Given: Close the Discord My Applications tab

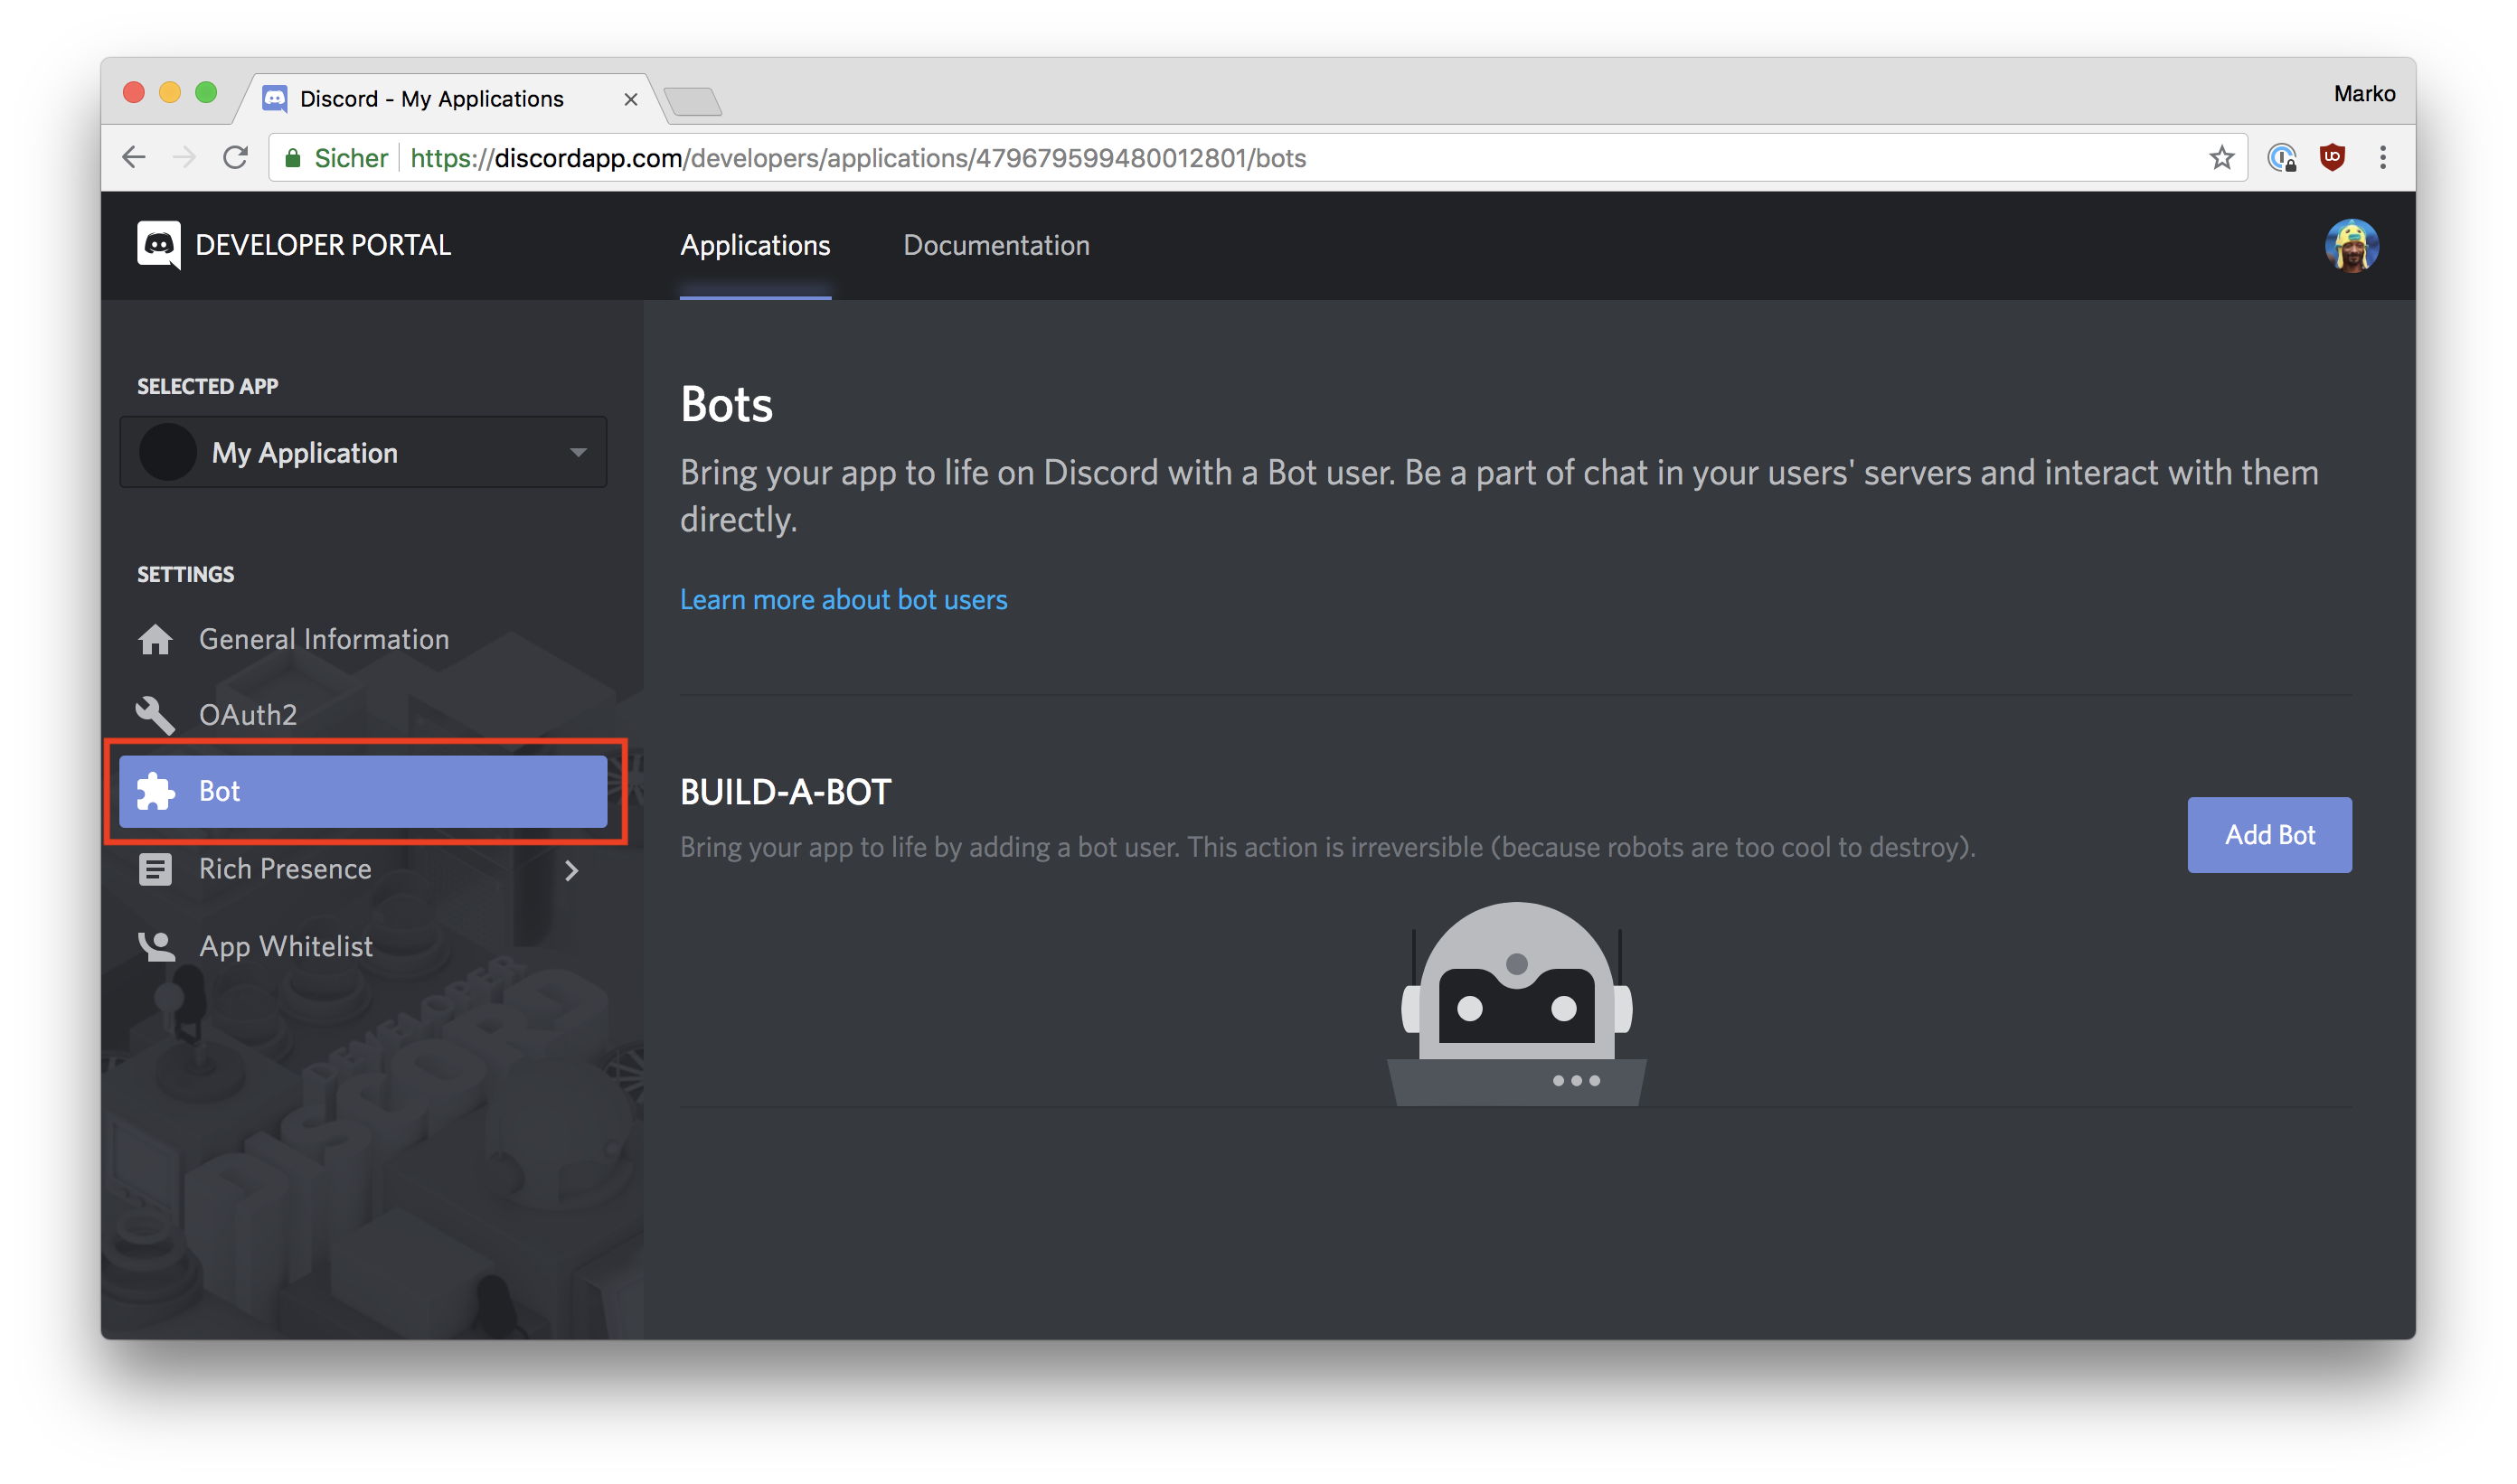Looking at the screenshot, I should (630, 99).
